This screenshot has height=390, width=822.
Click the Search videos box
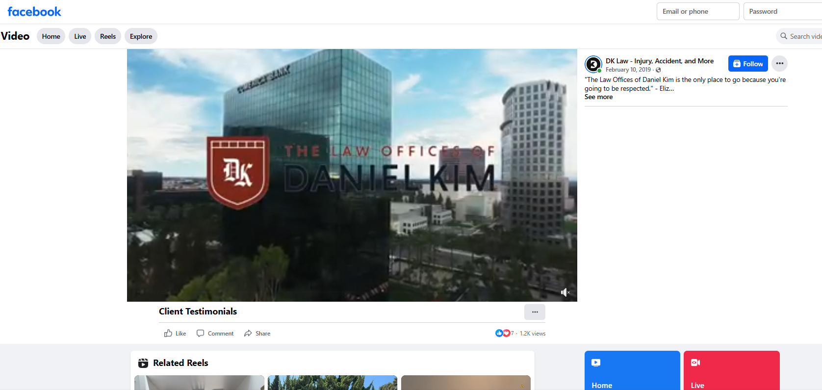pos(799,36)
